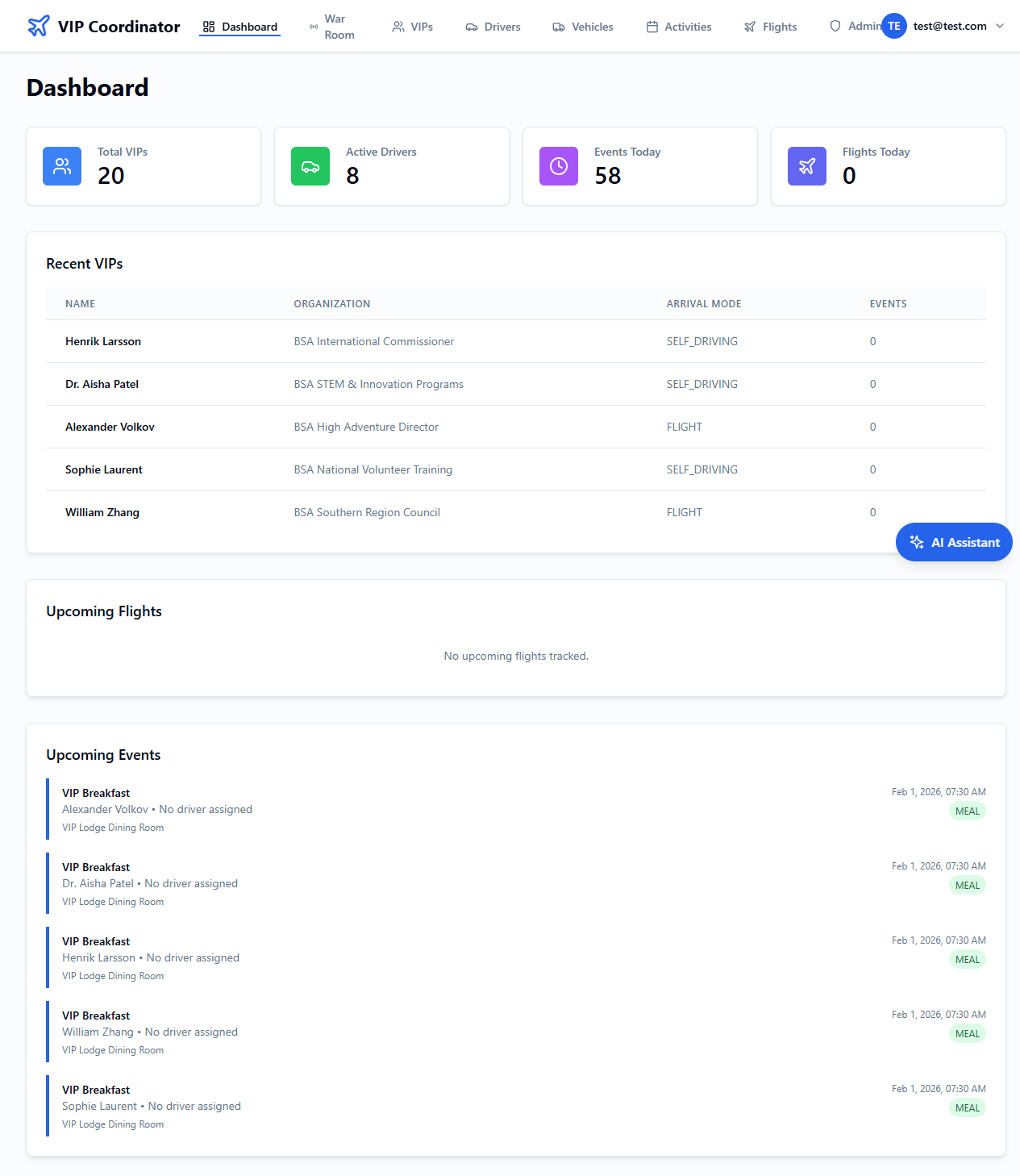Open the Dashboard tab
The height and width of the screenshot is (1176, 1020).
click(239, 27)
